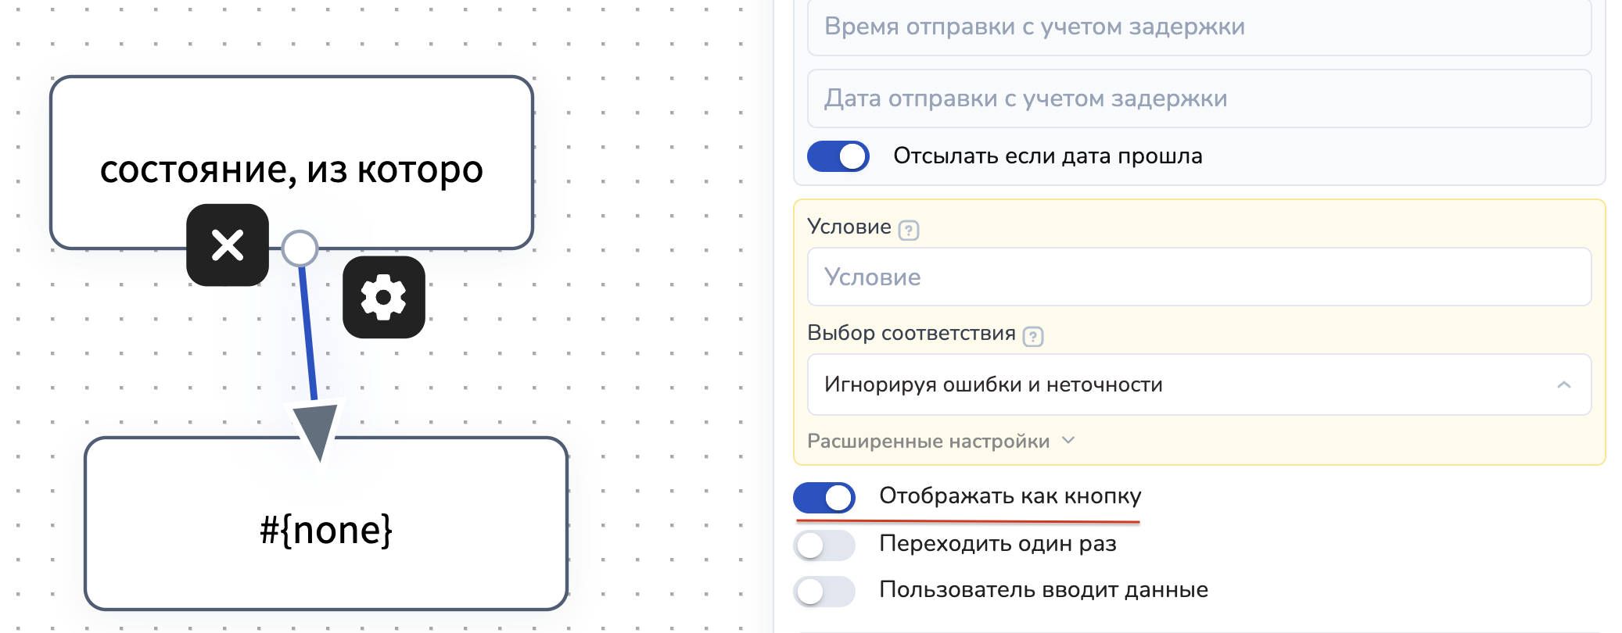Click the circular connector handle on the arrow

point(300,249)
